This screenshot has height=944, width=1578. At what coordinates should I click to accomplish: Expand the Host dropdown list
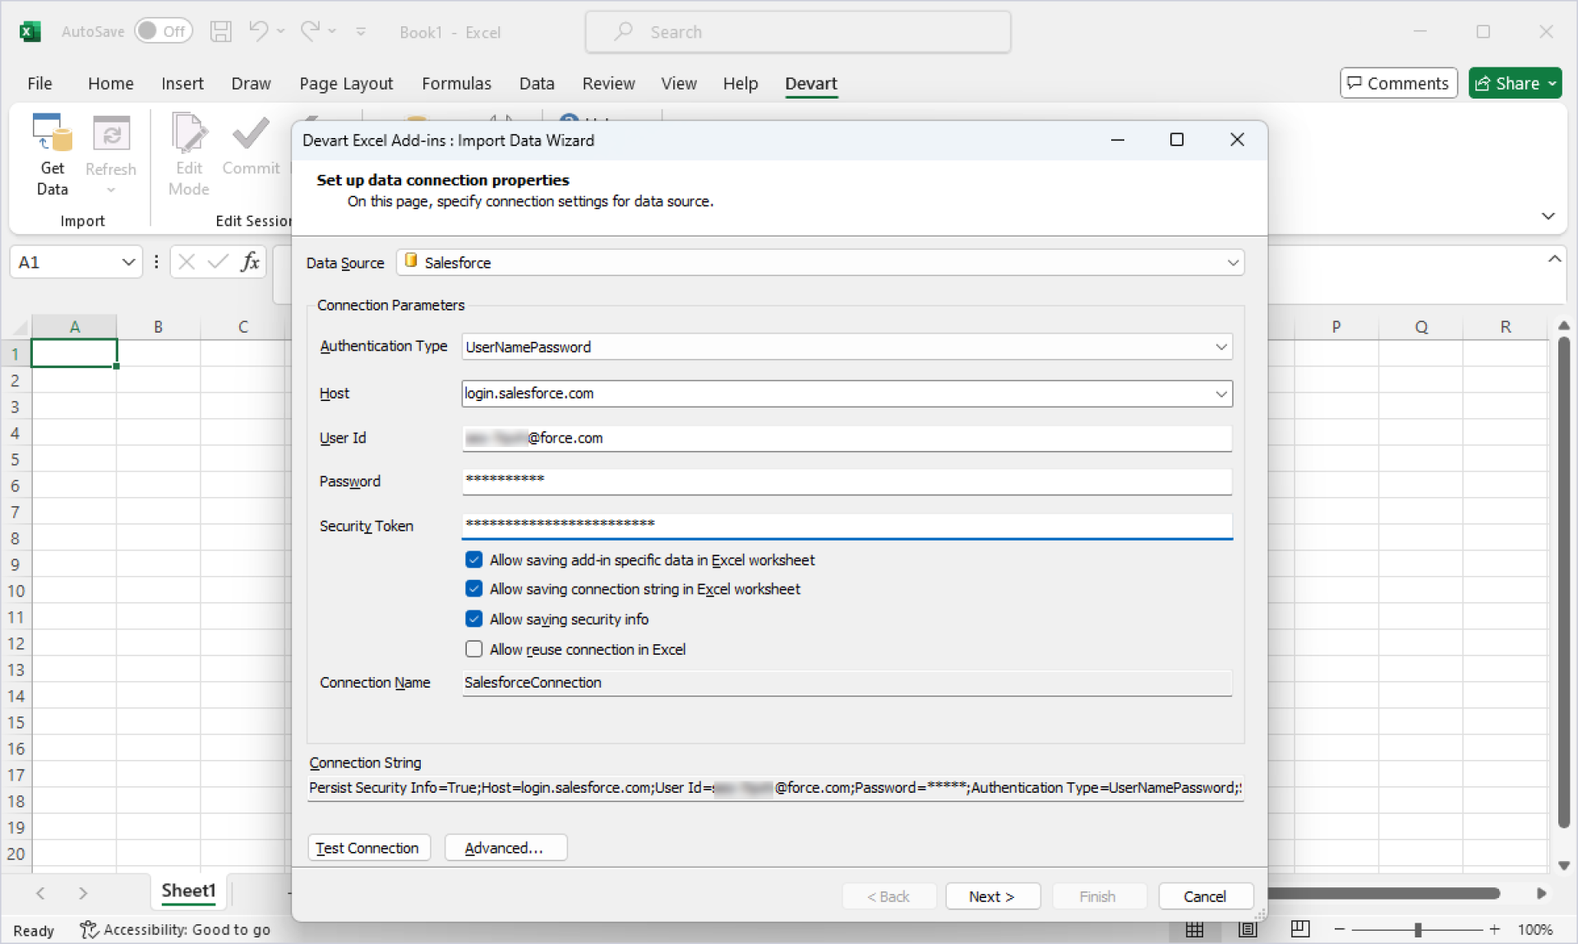tap(1221, 394)
